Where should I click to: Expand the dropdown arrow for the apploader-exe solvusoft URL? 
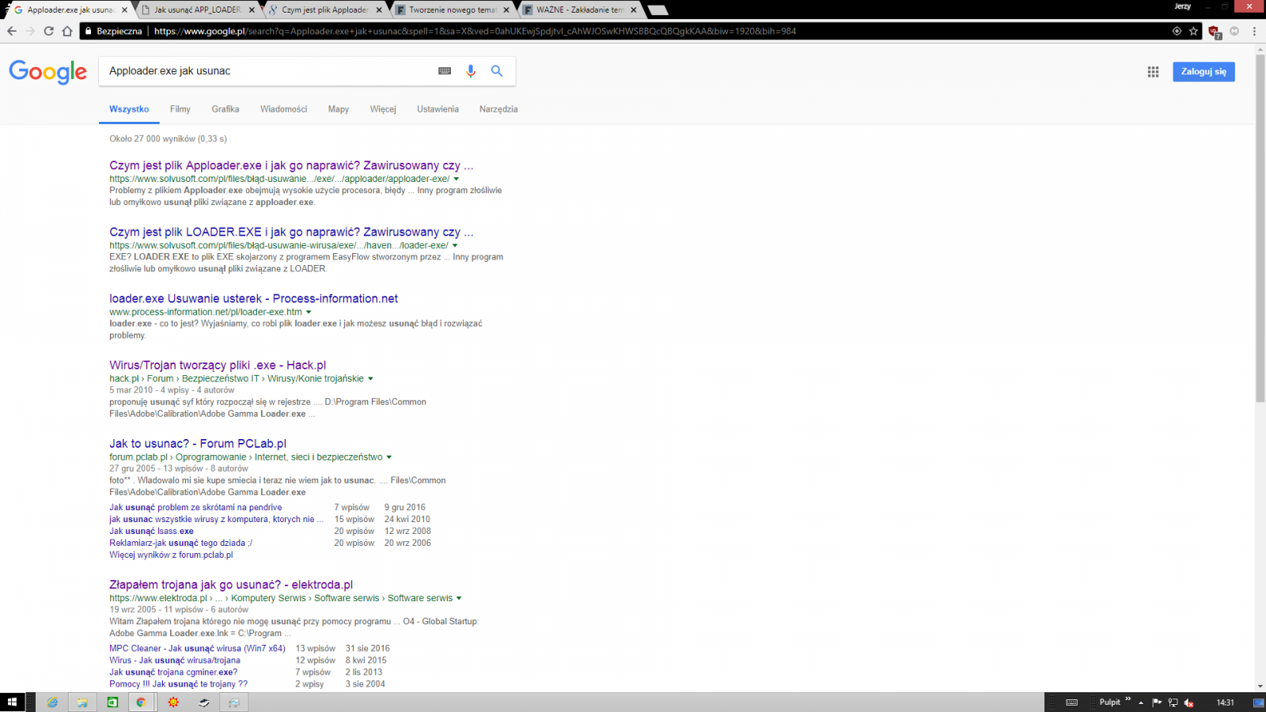tap(456, 179)
